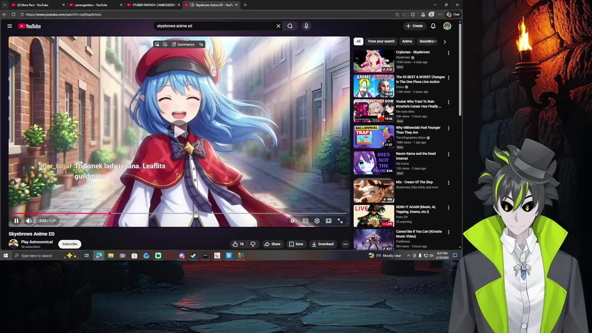Open options for Cancel Me If You Can video
This screenshot has width=592, height=333.
(x=448, y=232)
